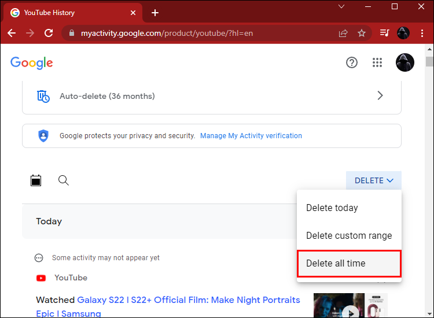Click the search activity magnifier icon

[64, 180]
